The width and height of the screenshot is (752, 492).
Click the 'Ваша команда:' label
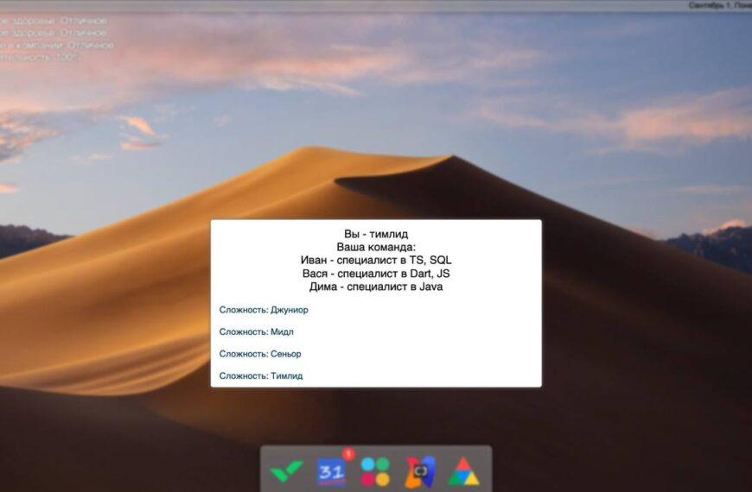pyautogui.click(x=376, y=247)
